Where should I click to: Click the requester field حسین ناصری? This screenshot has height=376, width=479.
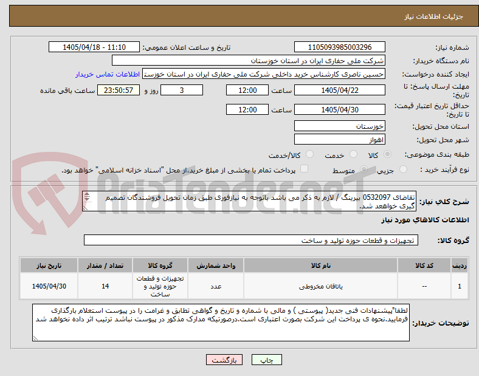(x=264, y=74)
